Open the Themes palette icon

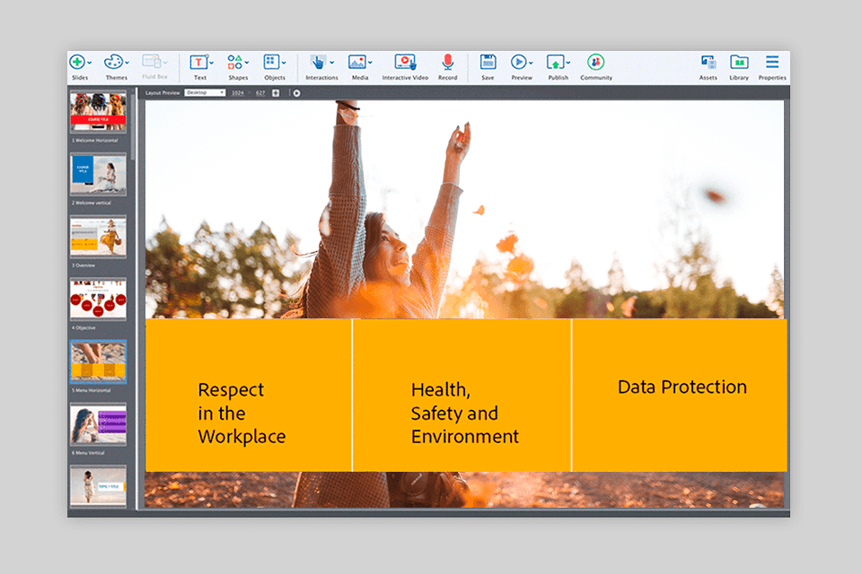click(x=113, y=62)
